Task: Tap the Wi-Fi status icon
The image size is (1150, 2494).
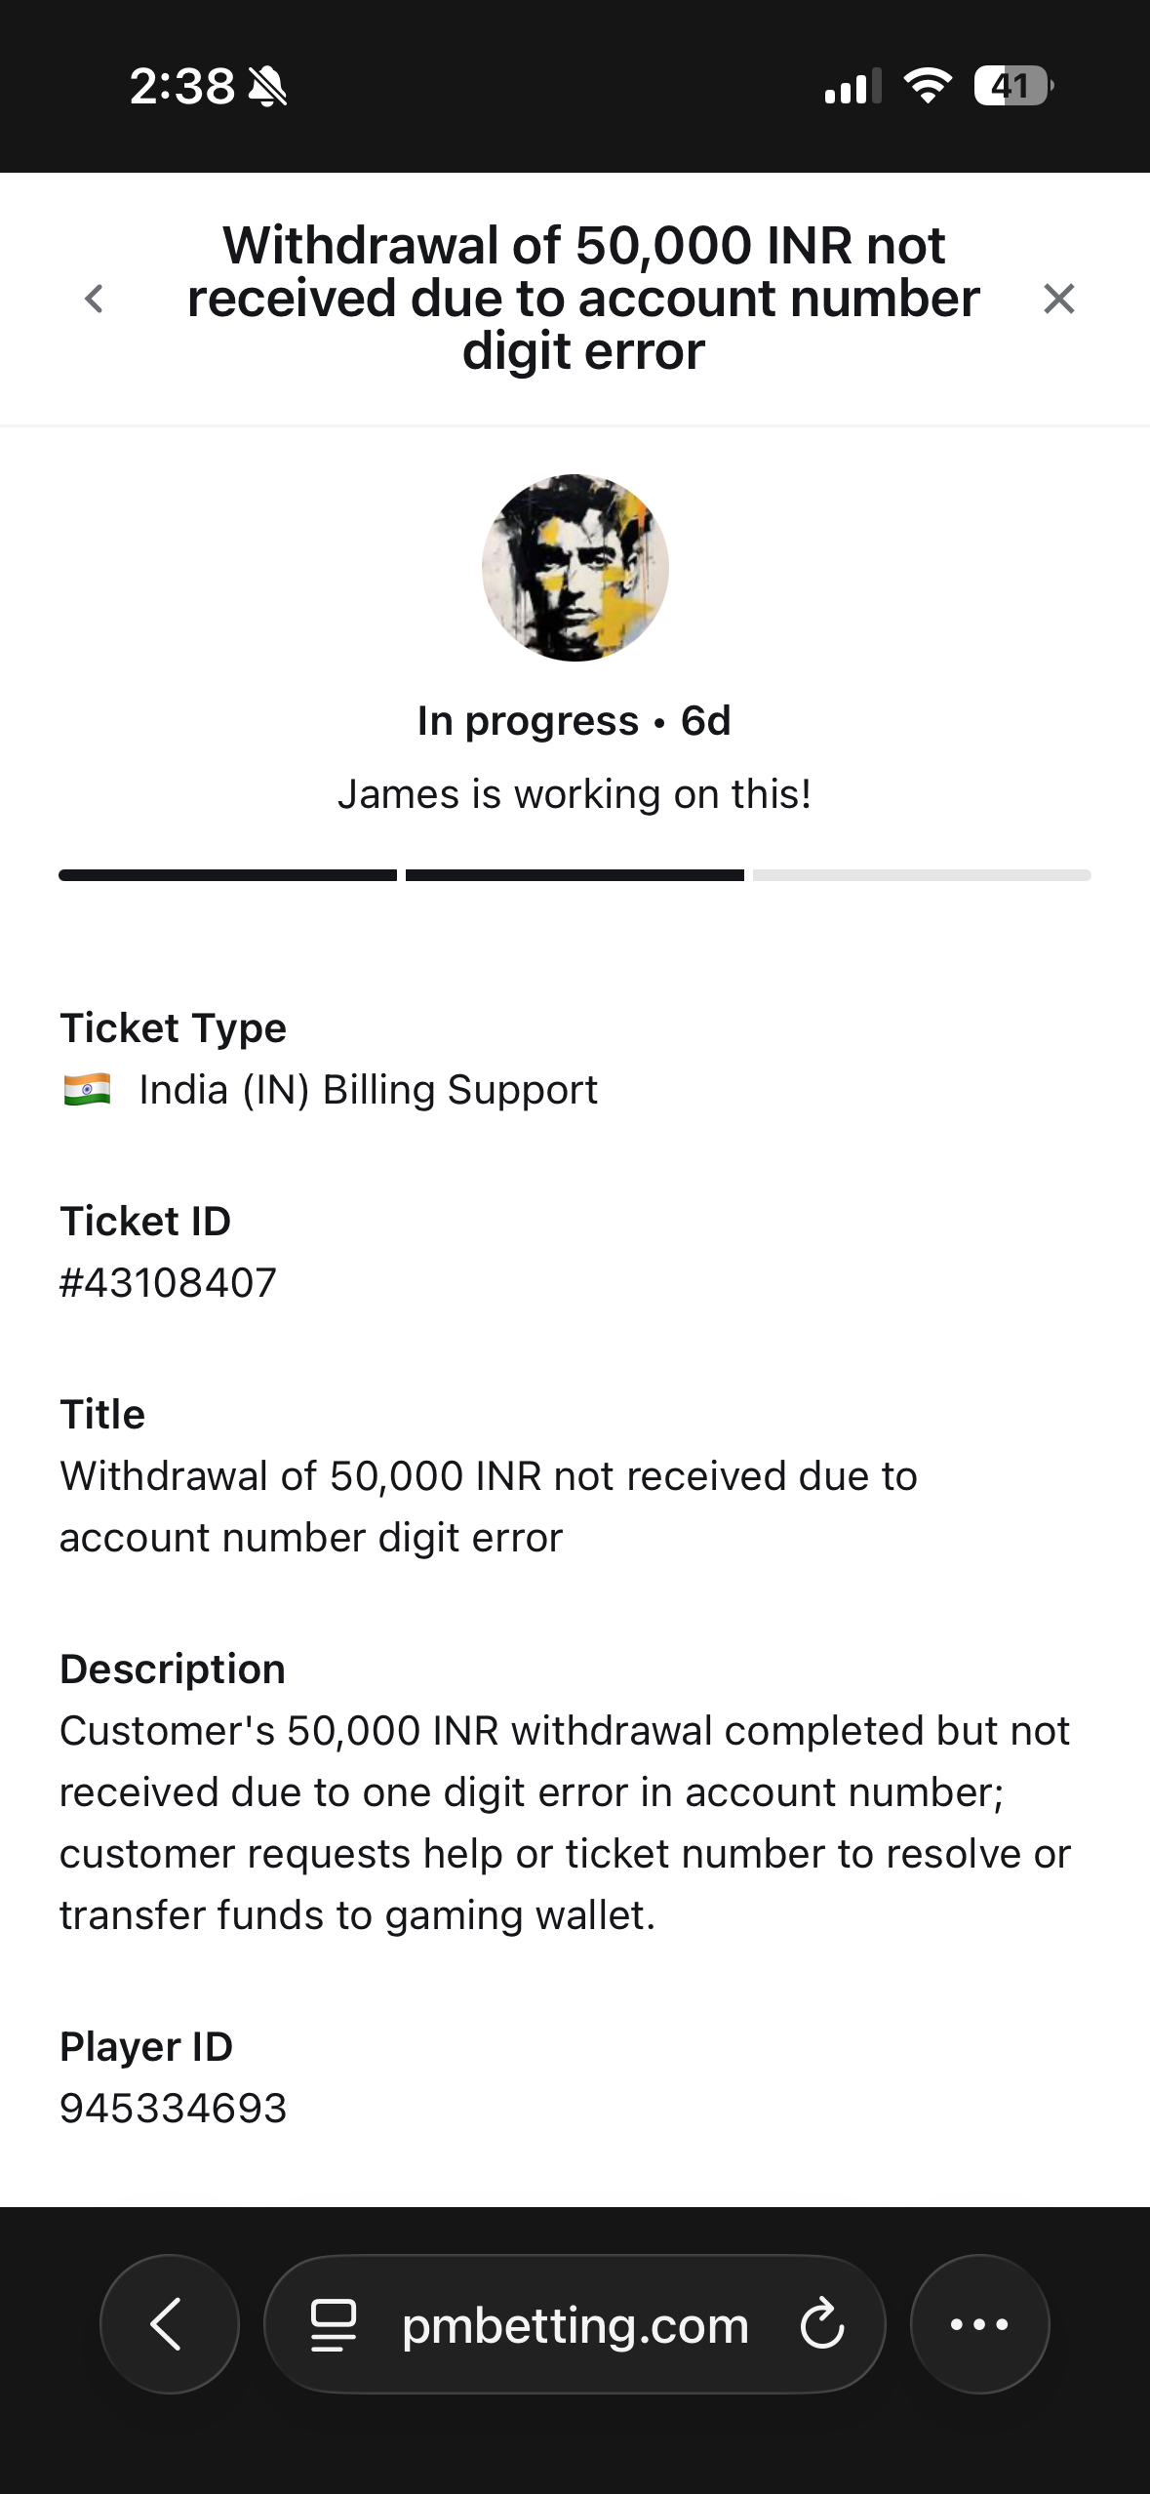Action: pyautogui.click(x=927, y=86)
